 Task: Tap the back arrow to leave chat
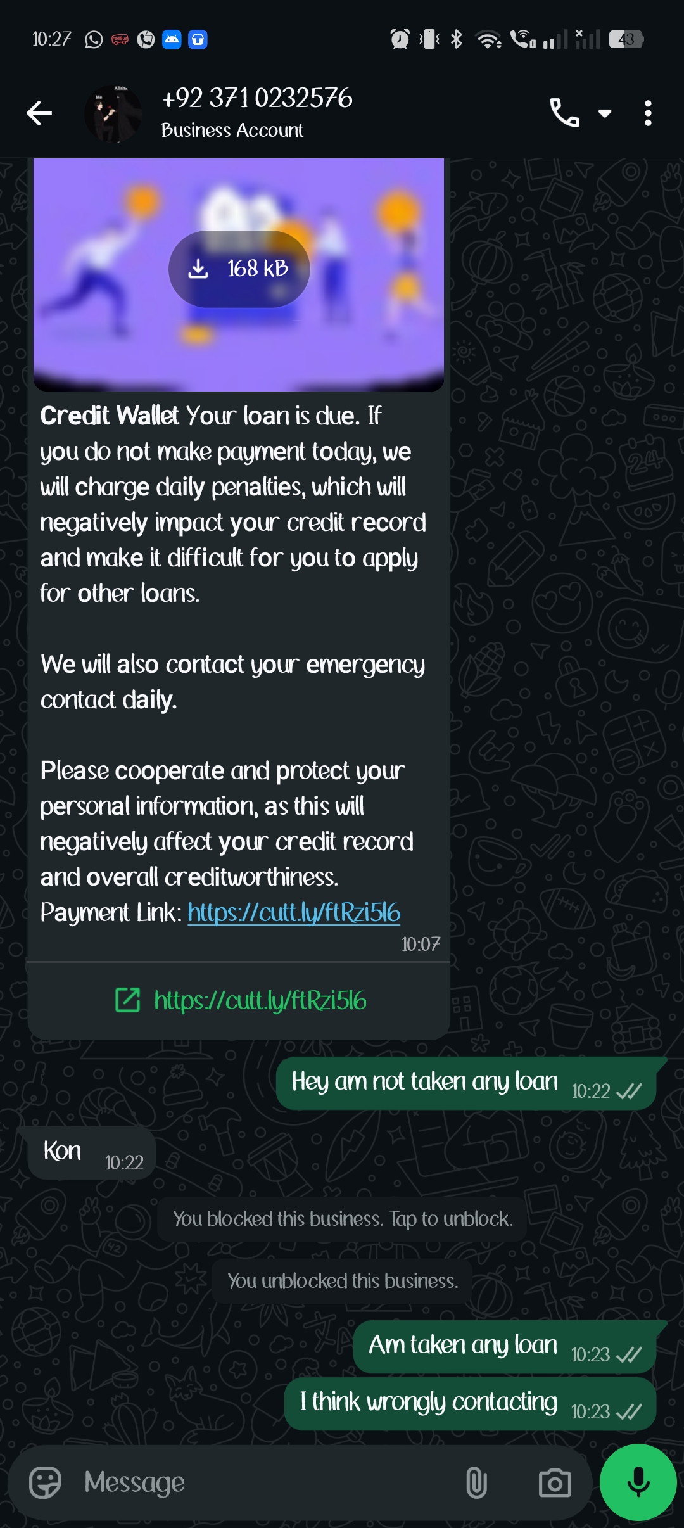coord(39,113)
